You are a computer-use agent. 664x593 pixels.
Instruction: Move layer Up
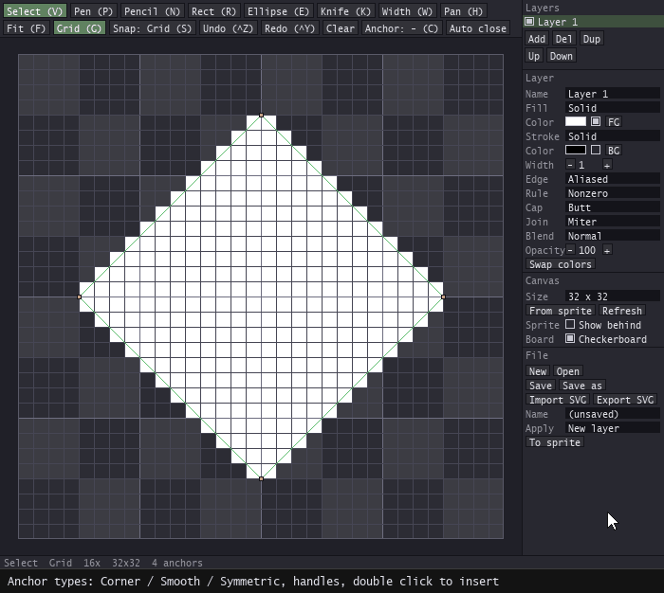(534, 56)
